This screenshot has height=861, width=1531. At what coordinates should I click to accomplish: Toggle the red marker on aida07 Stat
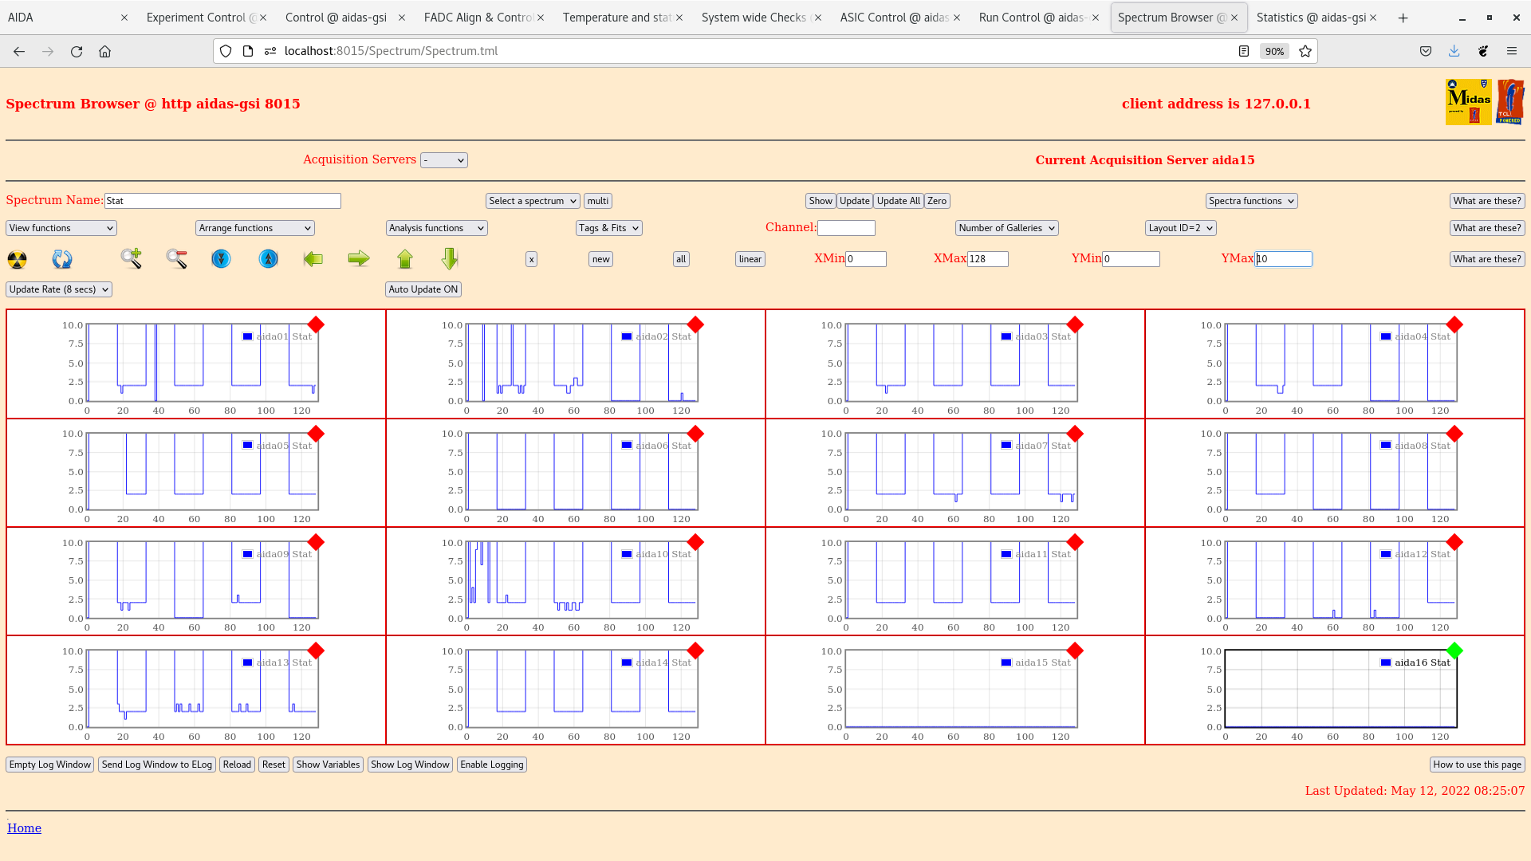(1075, 434)
